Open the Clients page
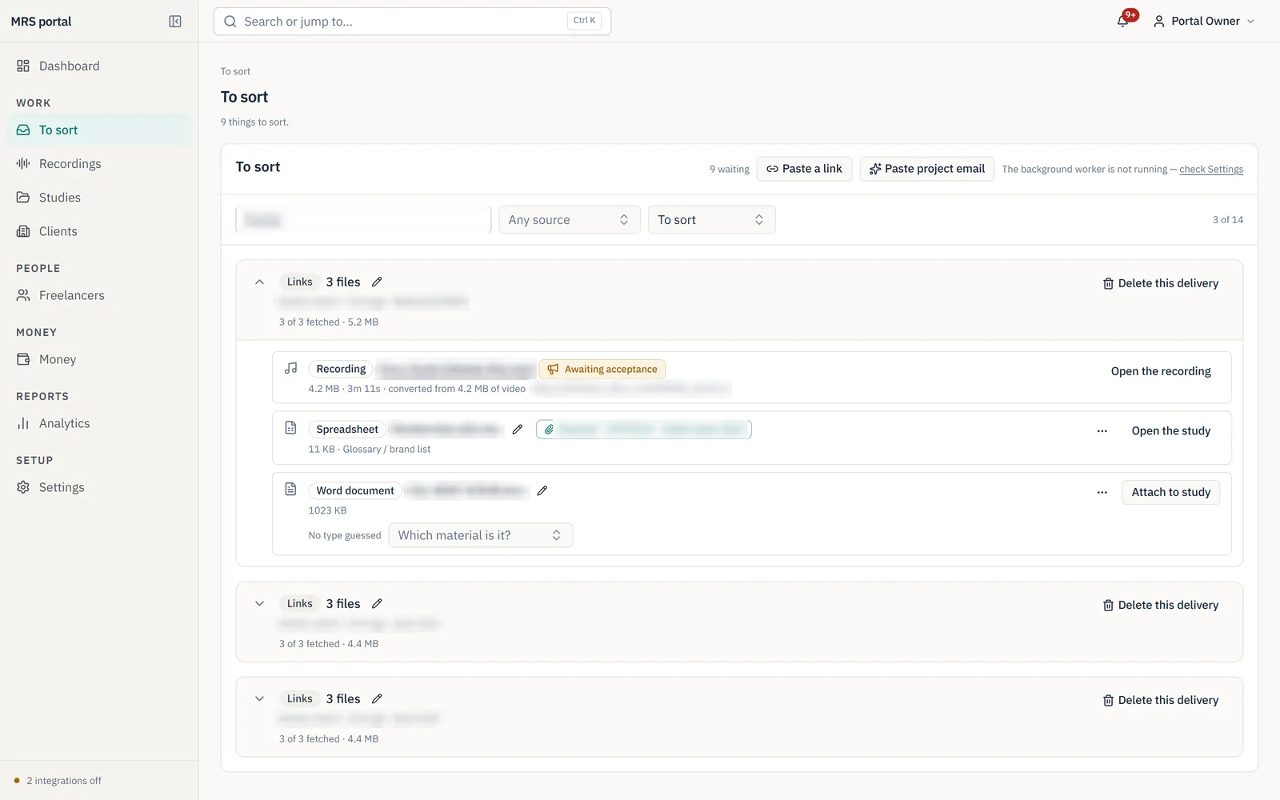Screen dimensions: 1280x800 99,231
